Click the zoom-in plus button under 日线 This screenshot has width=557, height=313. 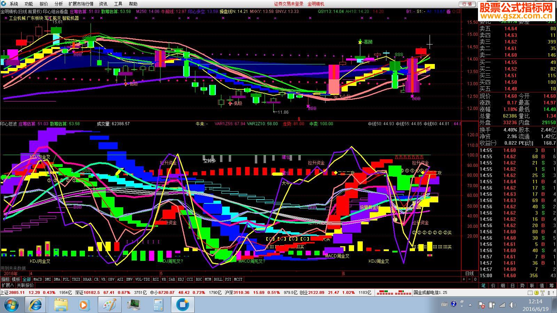pos(464,279)
